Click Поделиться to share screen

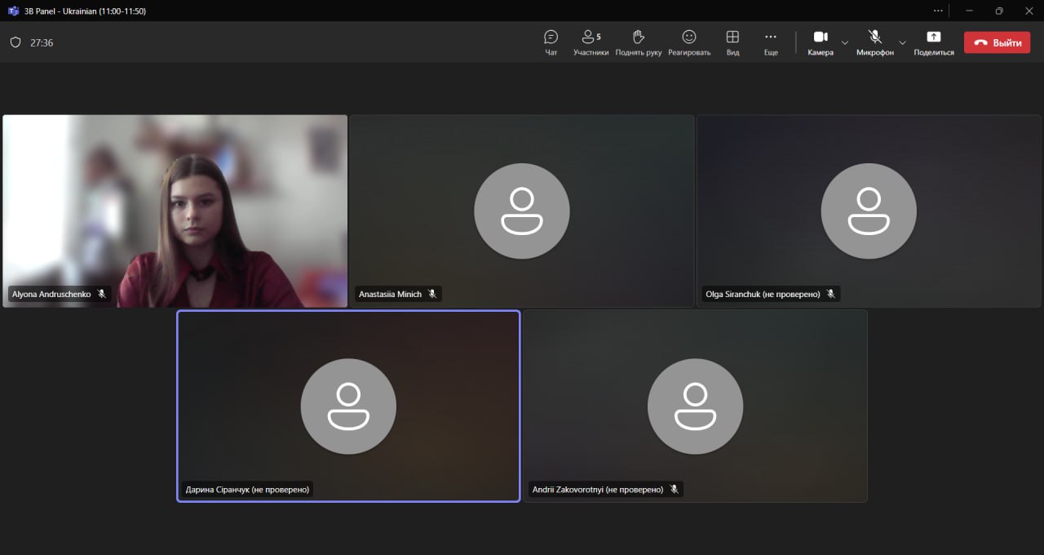point(933,42)
